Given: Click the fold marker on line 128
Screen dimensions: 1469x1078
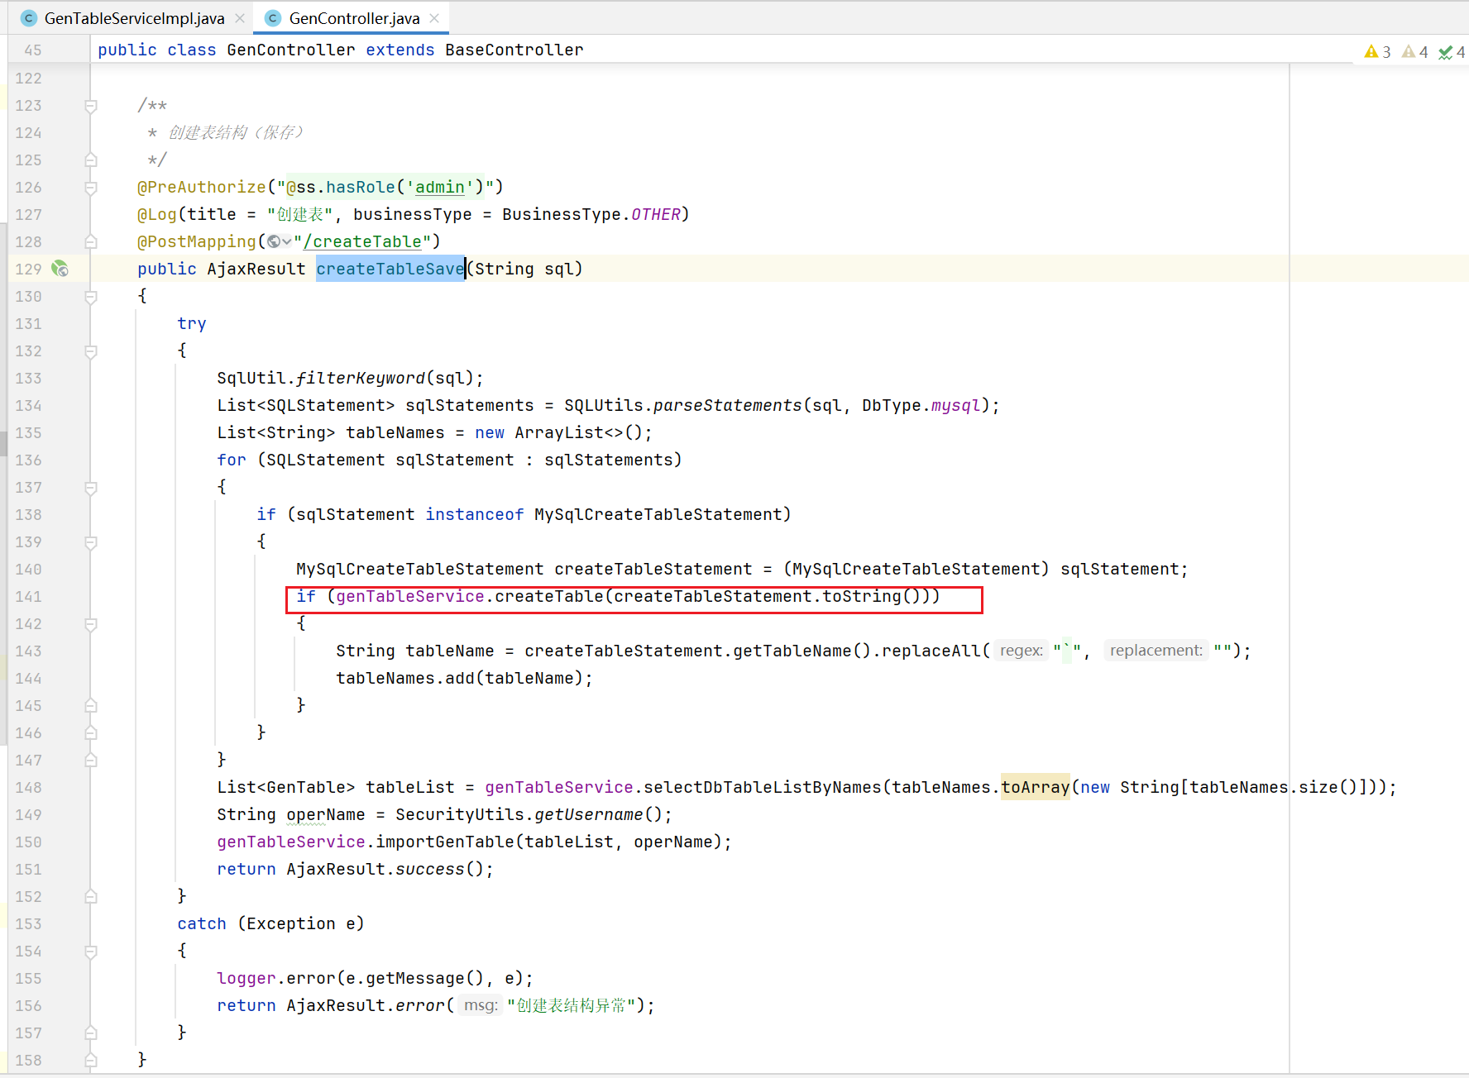Looking at the screenshot, I should click(x=91, y=242).
